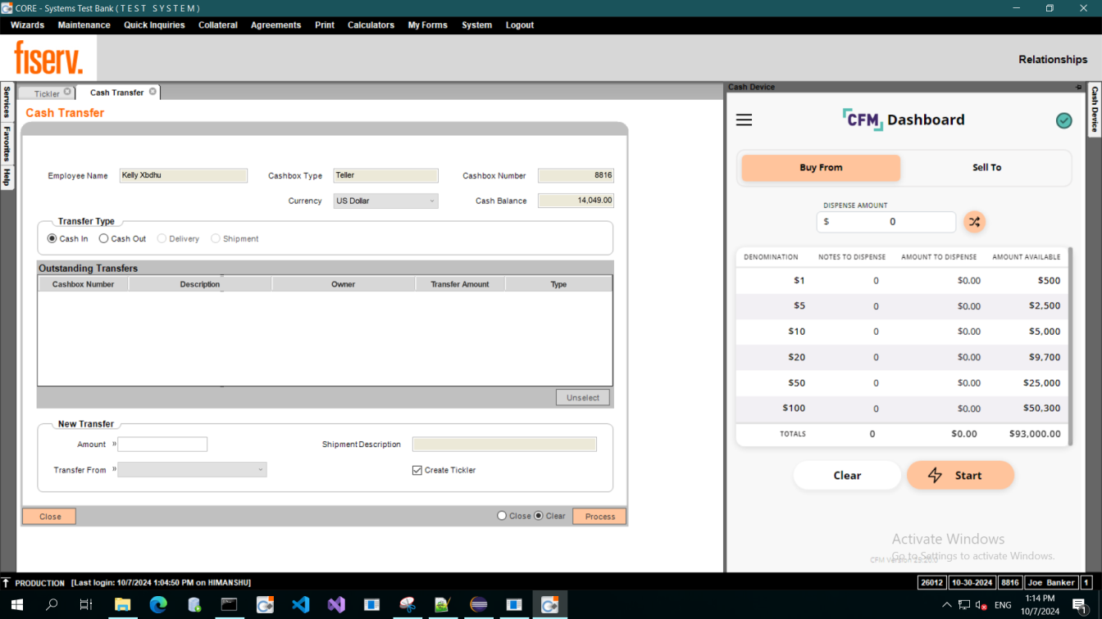The height and width of the screenshot is (619, 1102).
Task: Open the Relationships link
Action: (x=1053, y=60)
